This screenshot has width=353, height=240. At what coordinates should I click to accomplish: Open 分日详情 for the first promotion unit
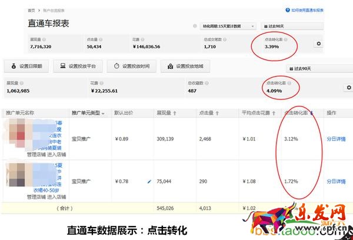click(x=336, y=139)
